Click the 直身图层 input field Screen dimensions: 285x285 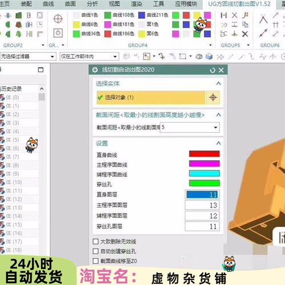202,194
